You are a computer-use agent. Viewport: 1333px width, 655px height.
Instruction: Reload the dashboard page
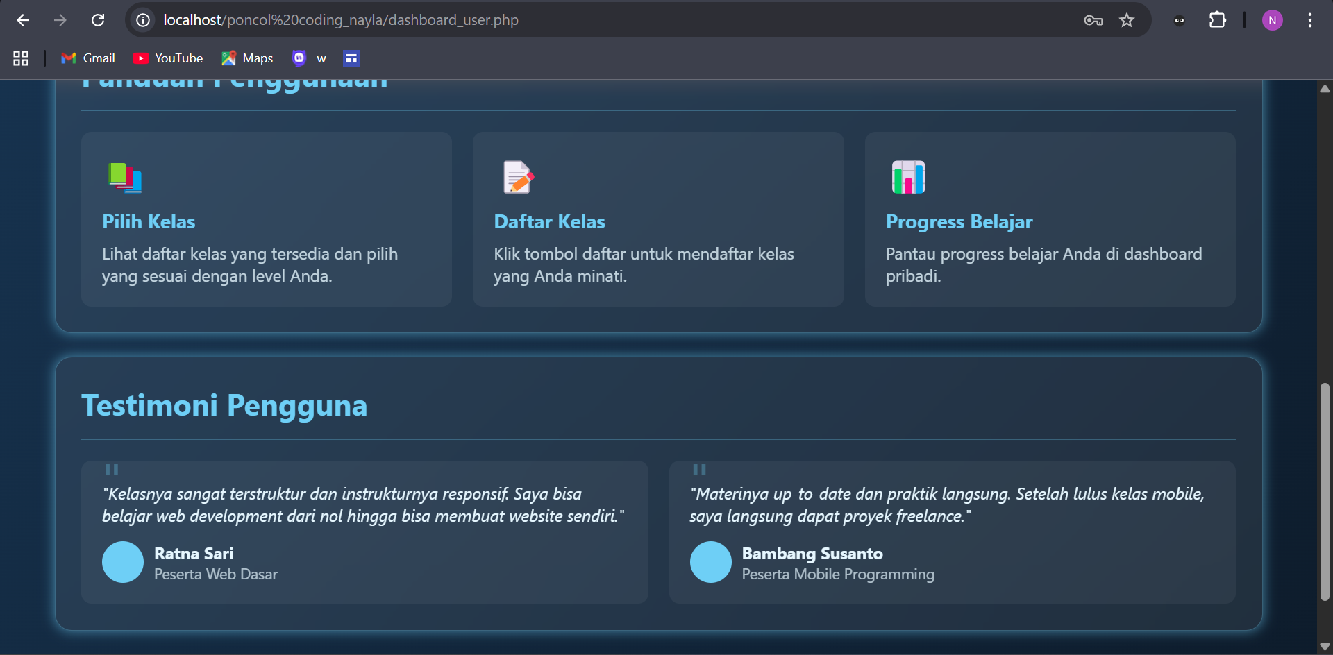[x=98, y=20]
